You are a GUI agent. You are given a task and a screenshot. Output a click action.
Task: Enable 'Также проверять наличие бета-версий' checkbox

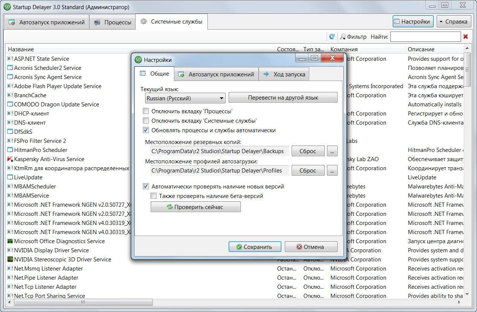(153, 196)
